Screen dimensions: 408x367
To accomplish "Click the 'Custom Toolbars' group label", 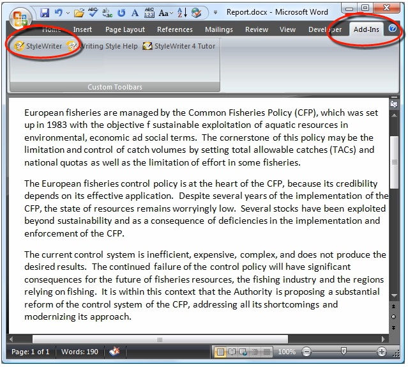I will click(115, 87).
